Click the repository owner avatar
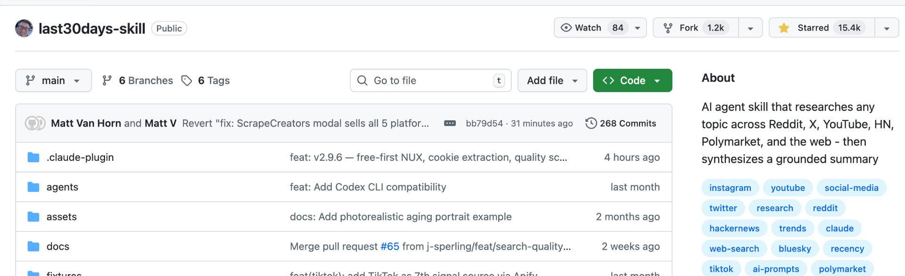Screen dimensions: 905x276 (24, 28)
